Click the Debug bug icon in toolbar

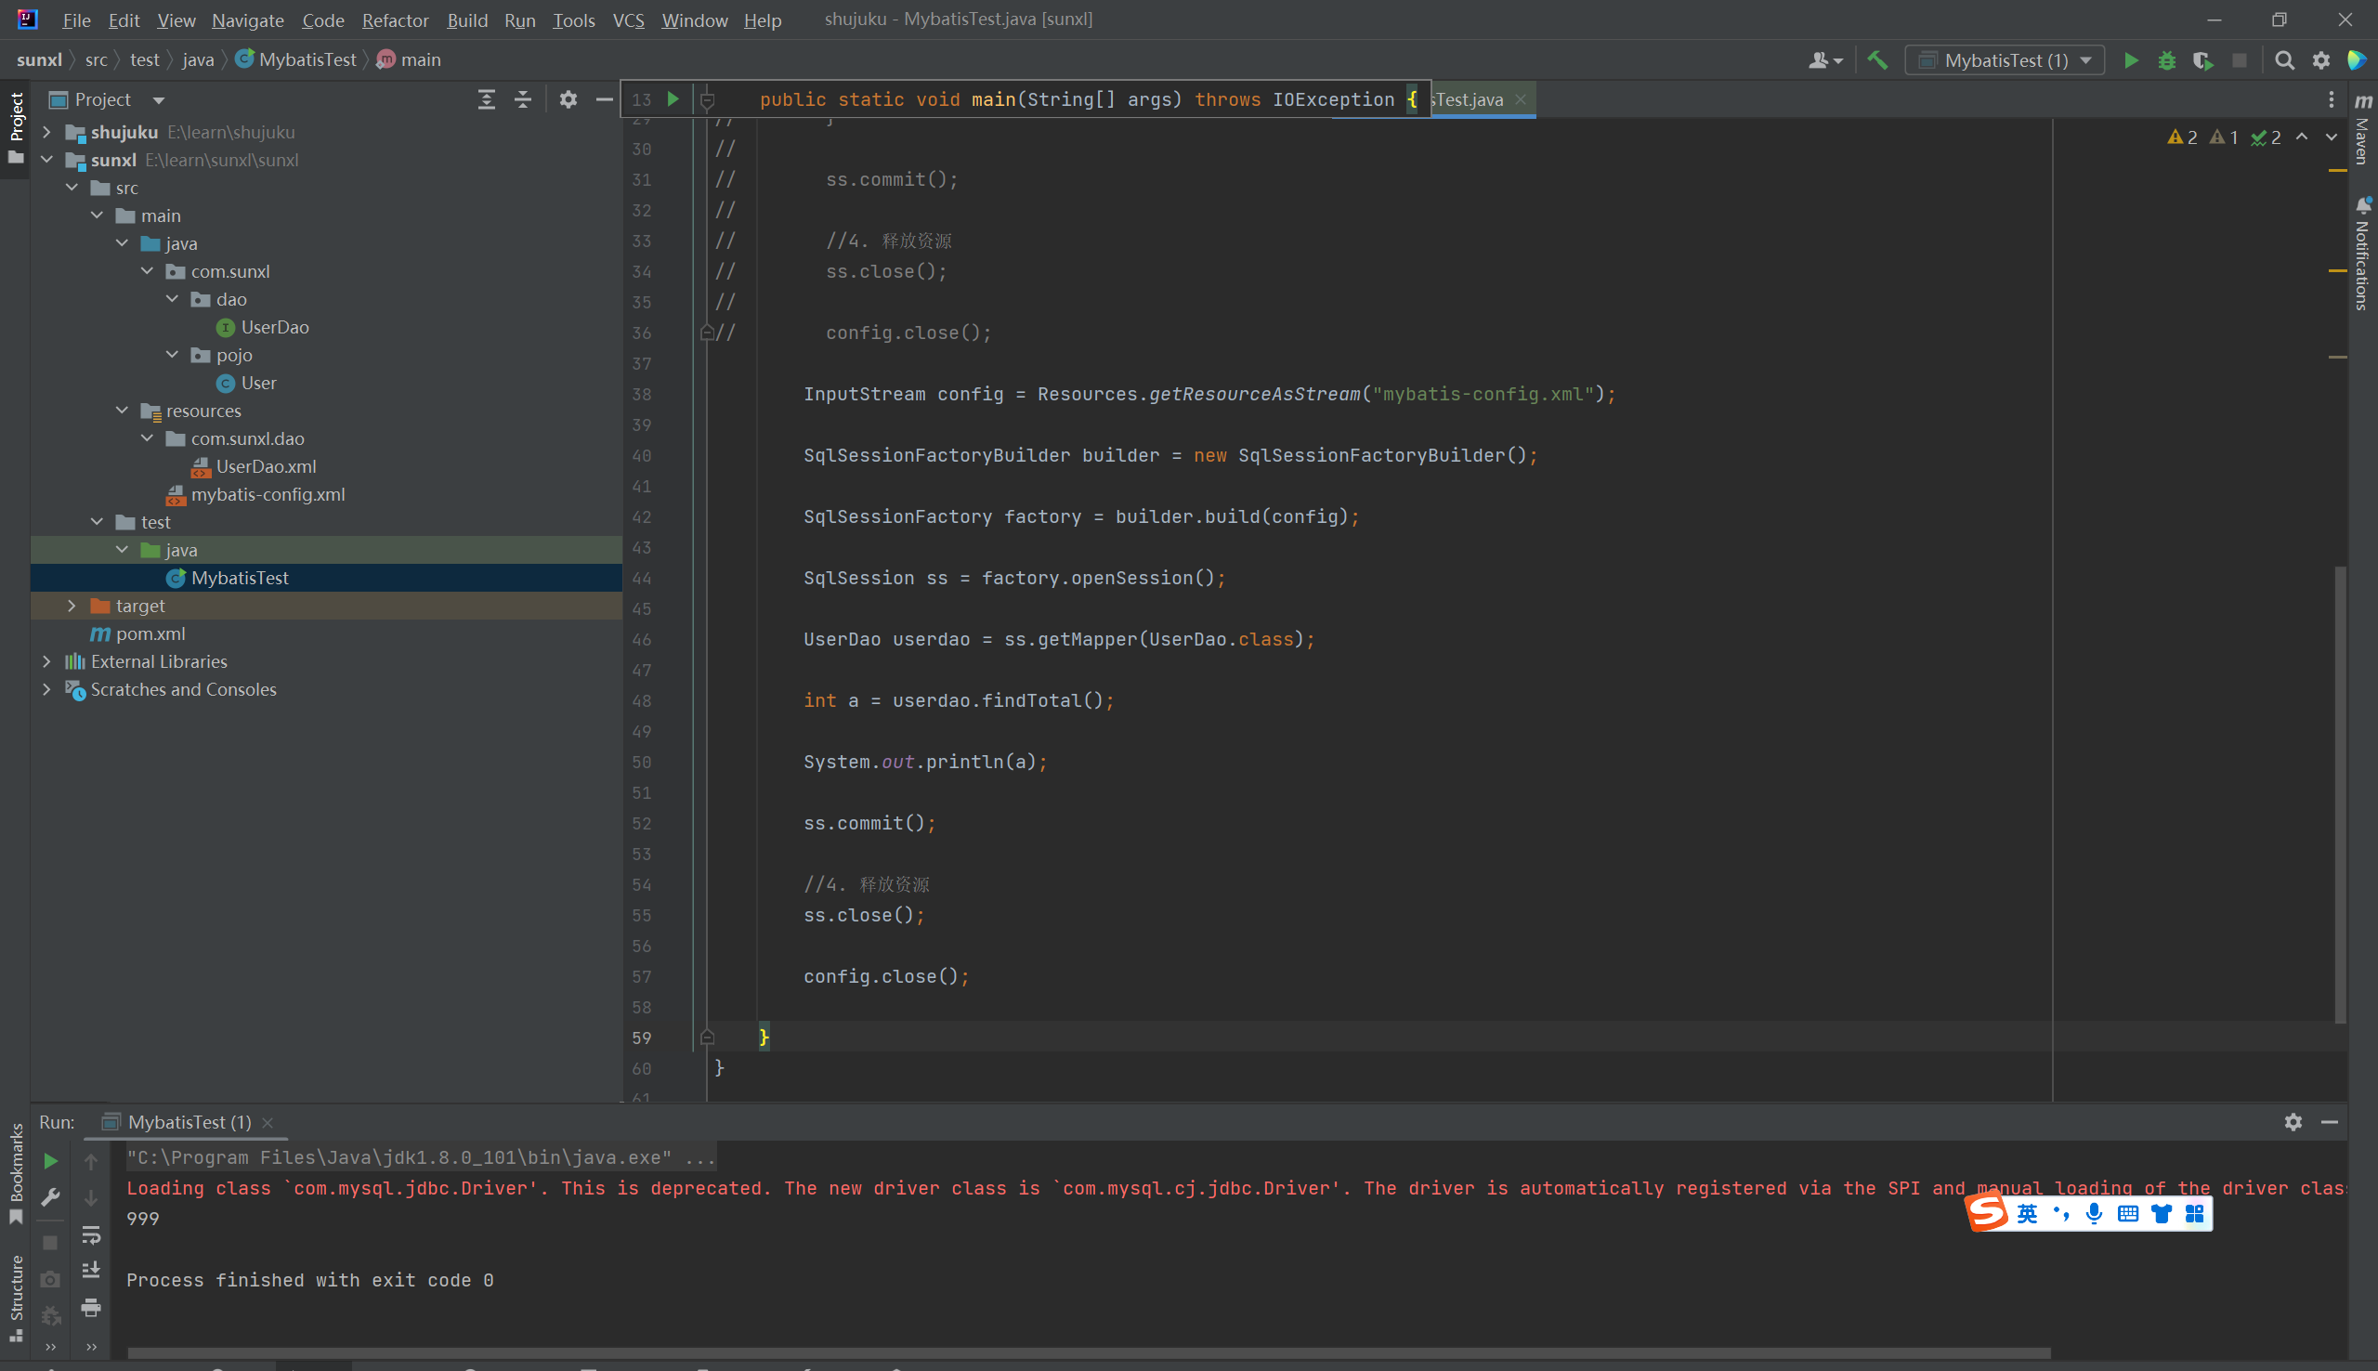pos(2166,60)
